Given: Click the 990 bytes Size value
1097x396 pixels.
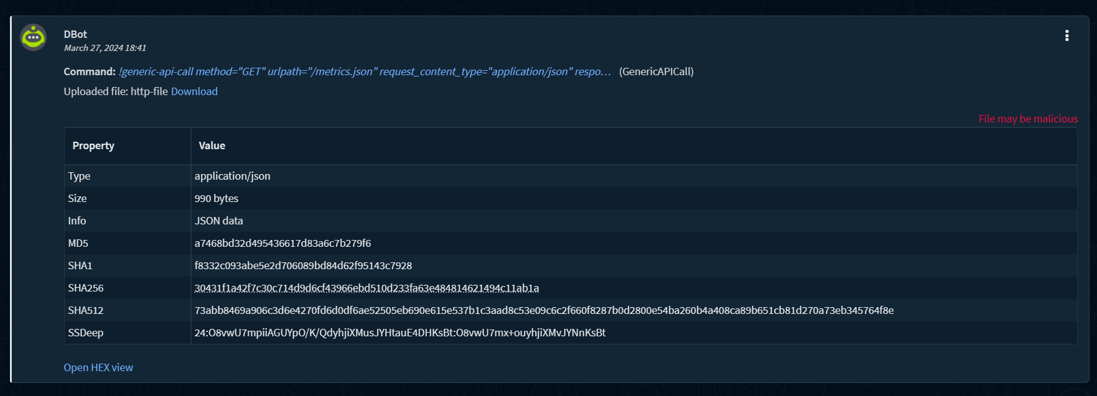Looking at the screenshot, I should [x=216, y=198].
